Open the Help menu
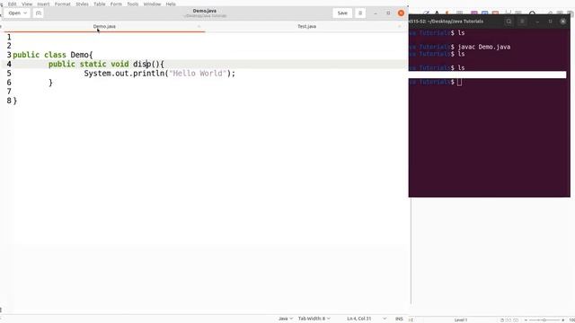 (x=171, y=4)
